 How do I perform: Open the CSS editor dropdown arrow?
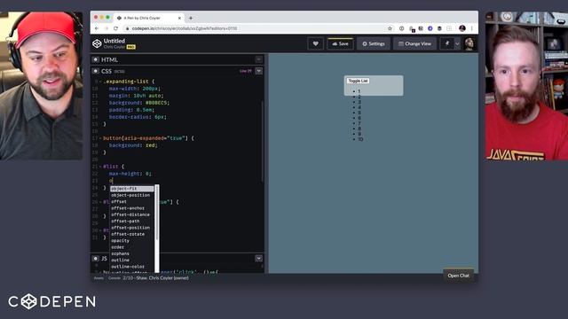[258, 71]
